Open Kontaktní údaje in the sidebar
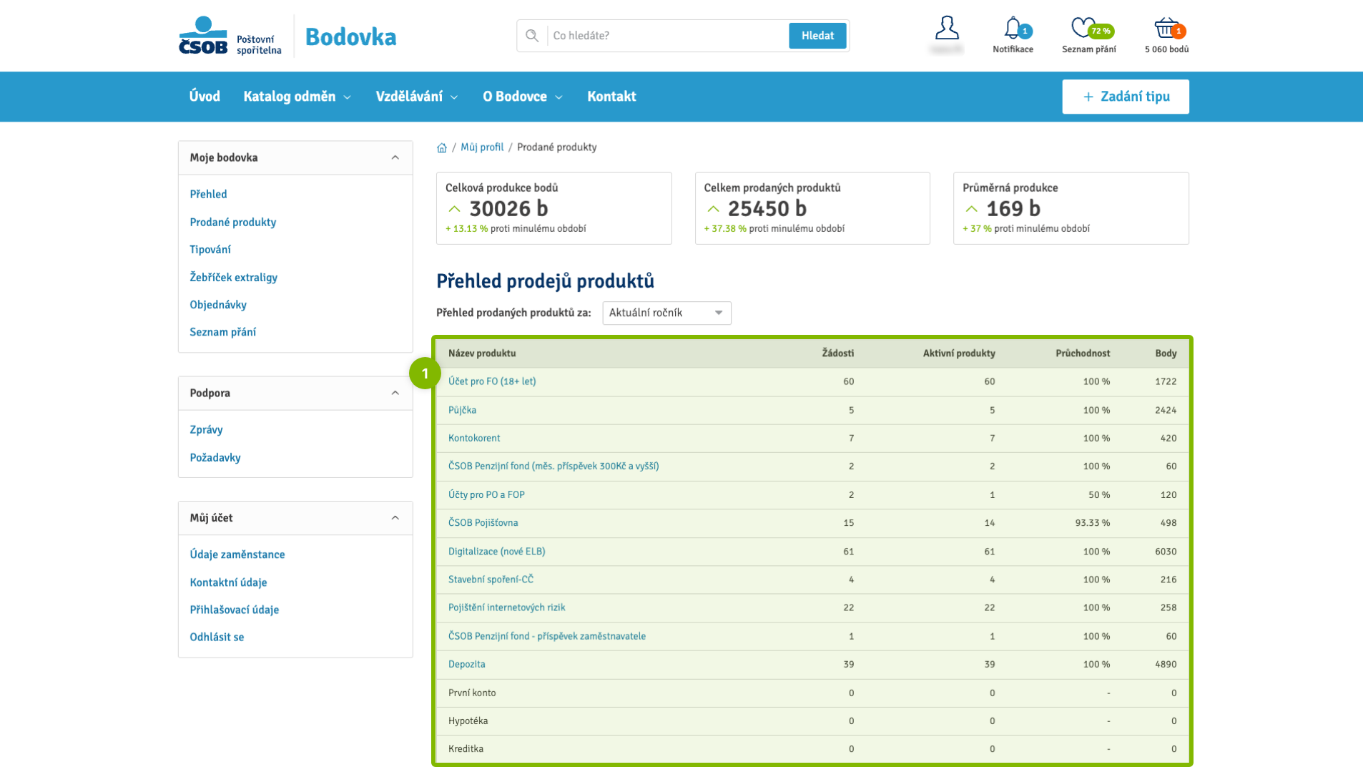Screen dimensions: 1363x767 point(228,582)
